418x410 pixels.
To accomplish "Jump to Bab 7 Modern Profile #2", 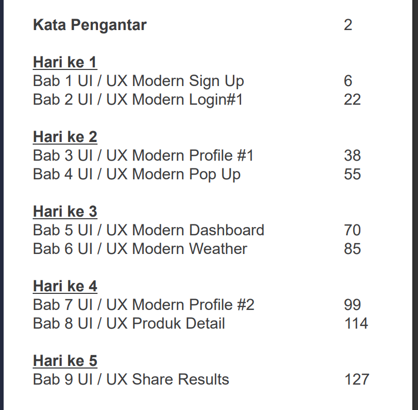I will click(144, 305).
